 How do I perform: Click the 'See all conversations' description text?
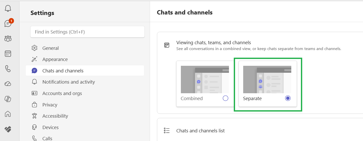point(259,49)
